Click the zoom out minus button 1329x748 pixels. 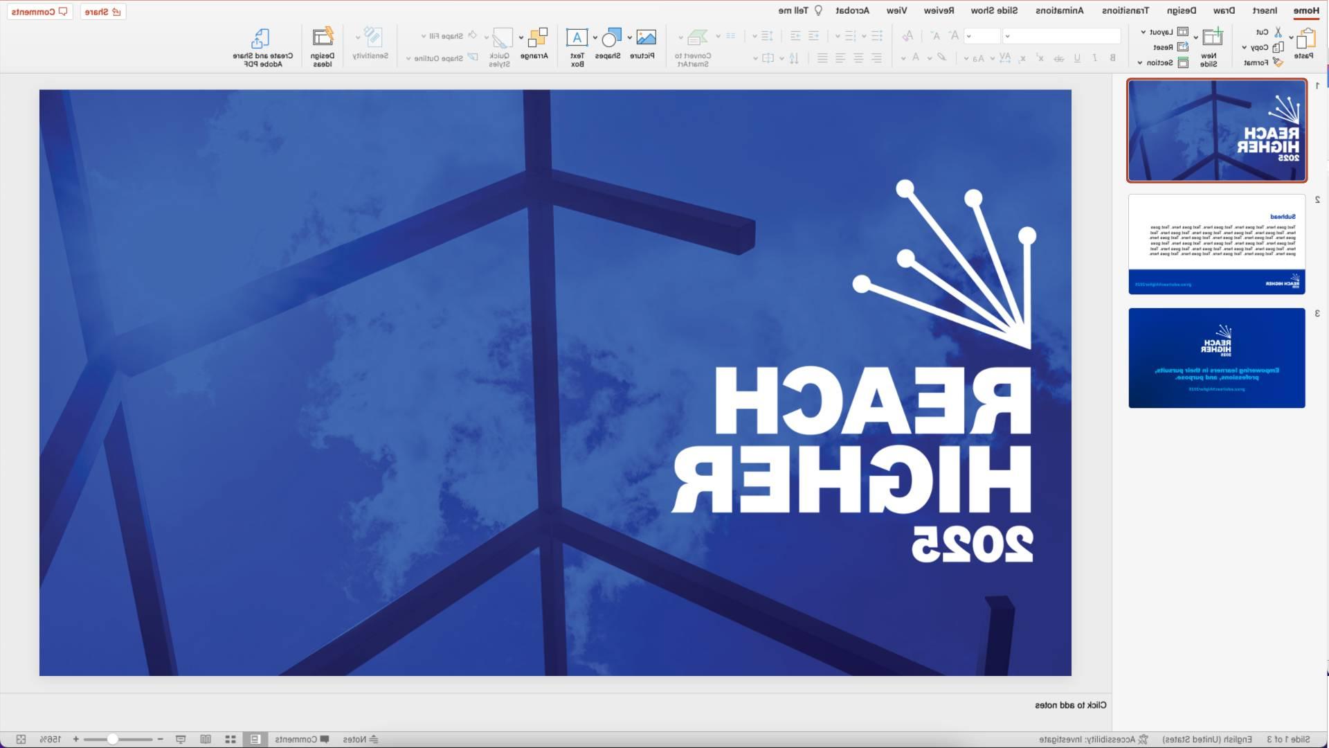coord(160,740)
